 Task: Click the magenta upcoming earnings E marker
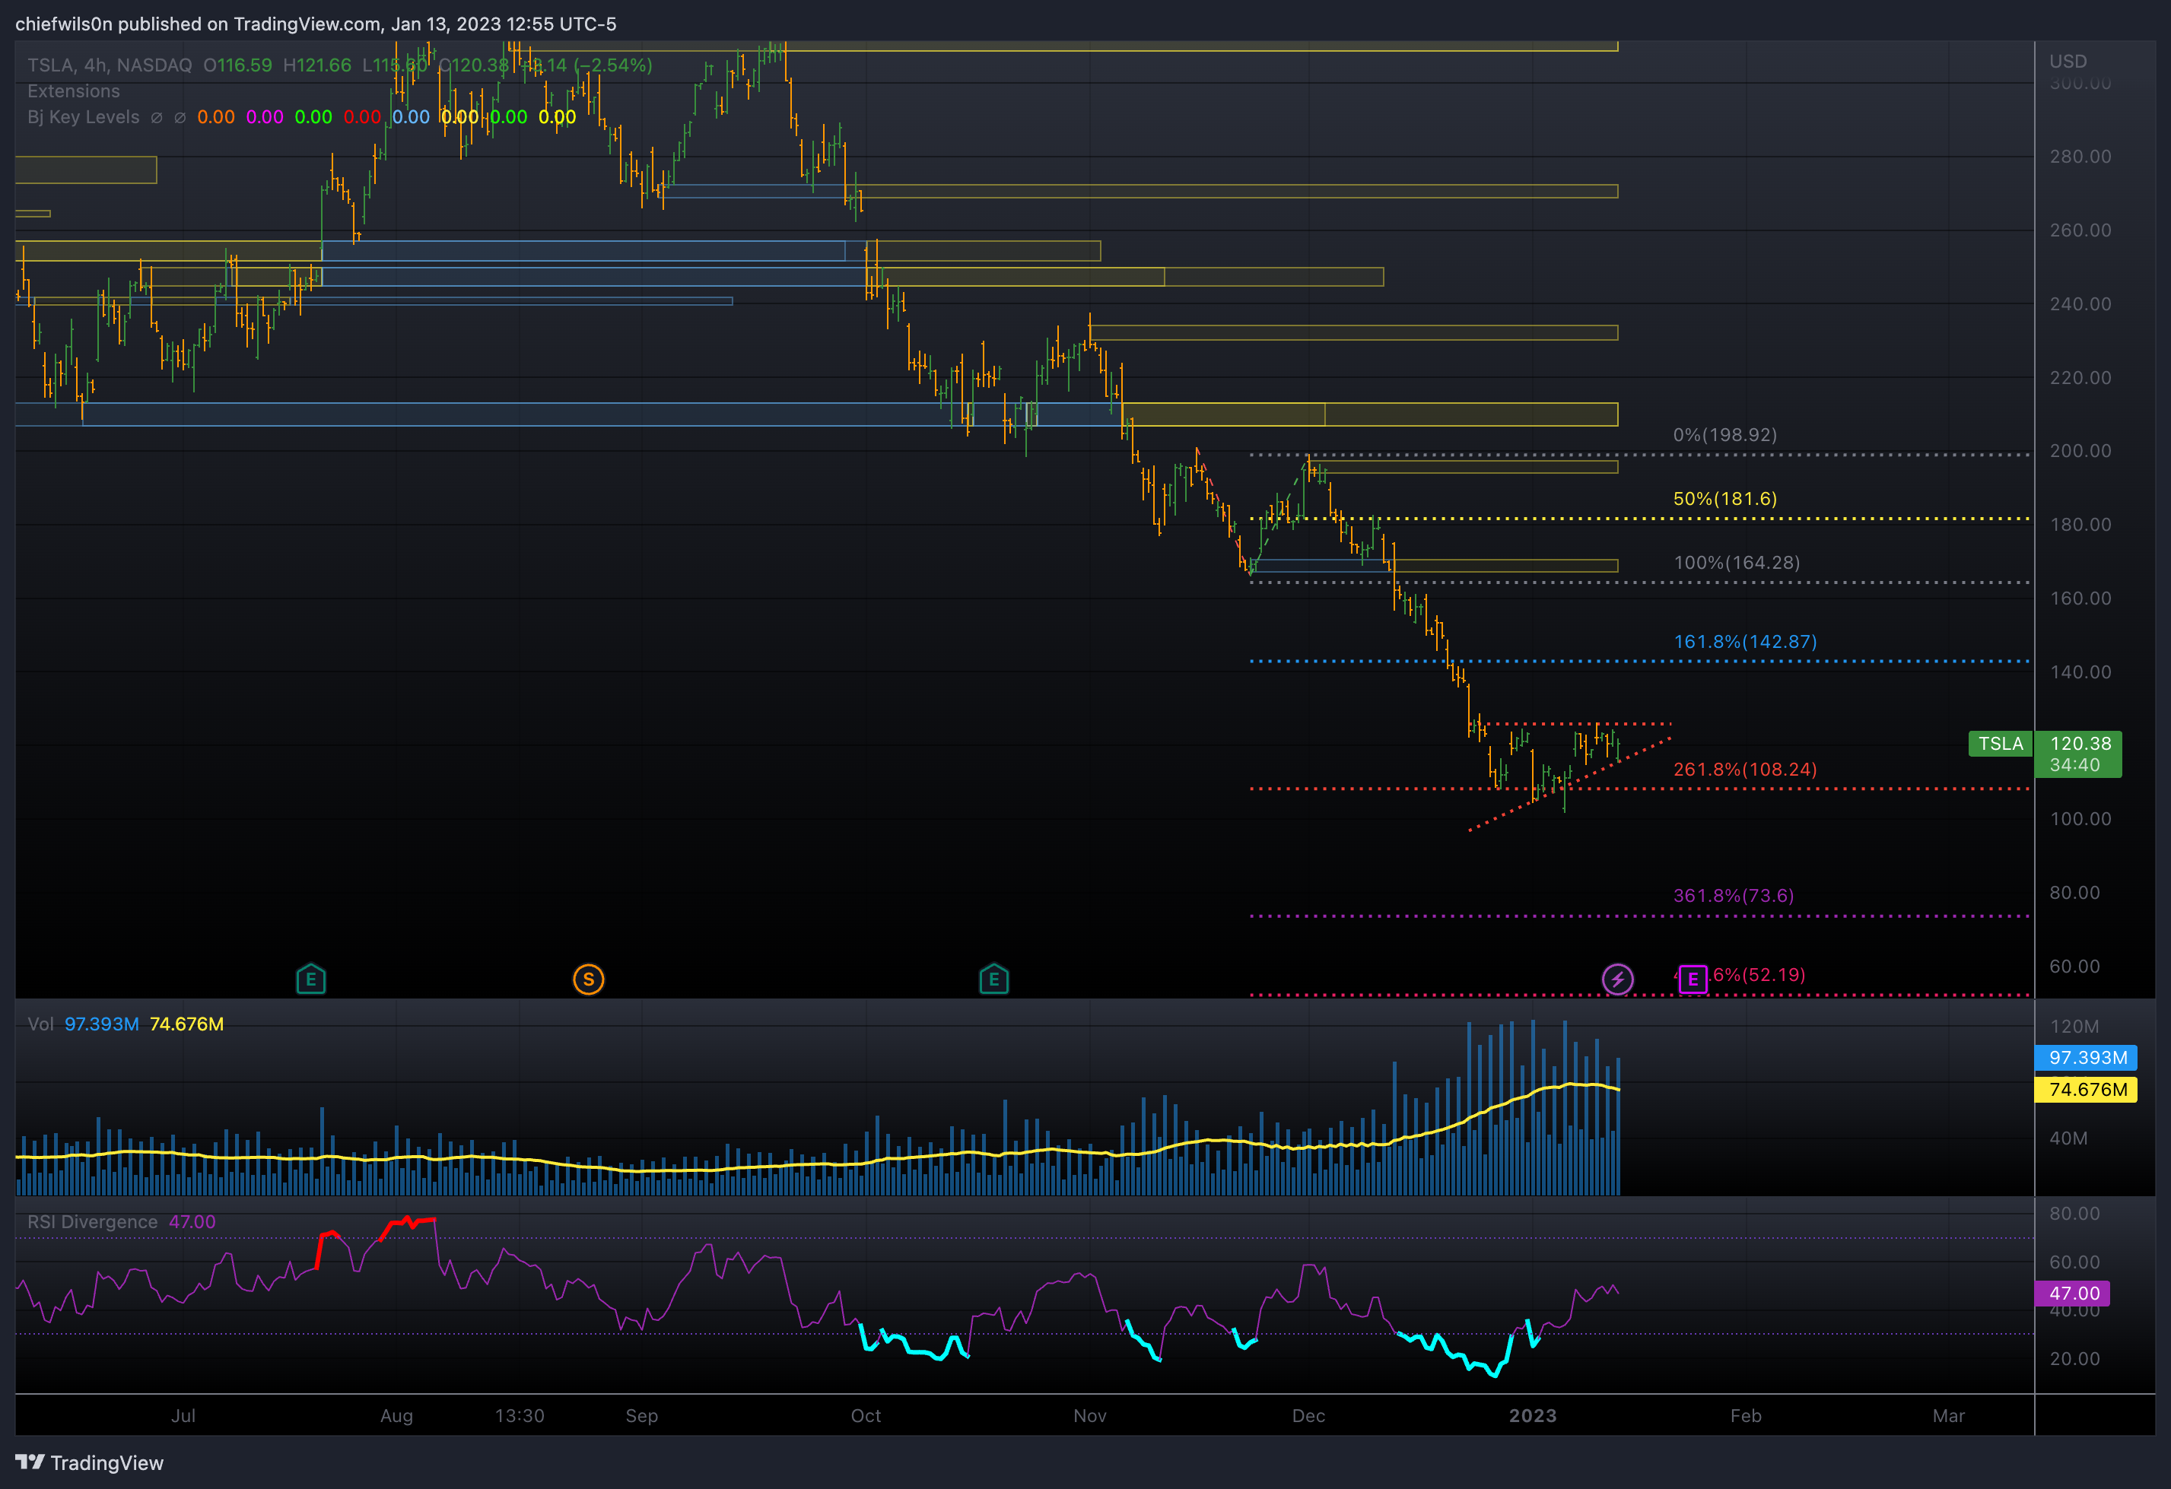[x=1693, y=979]
